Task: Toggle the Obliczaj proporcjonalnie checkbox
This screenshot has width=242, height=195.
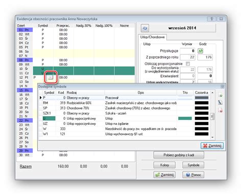Action: pos(188,63)
